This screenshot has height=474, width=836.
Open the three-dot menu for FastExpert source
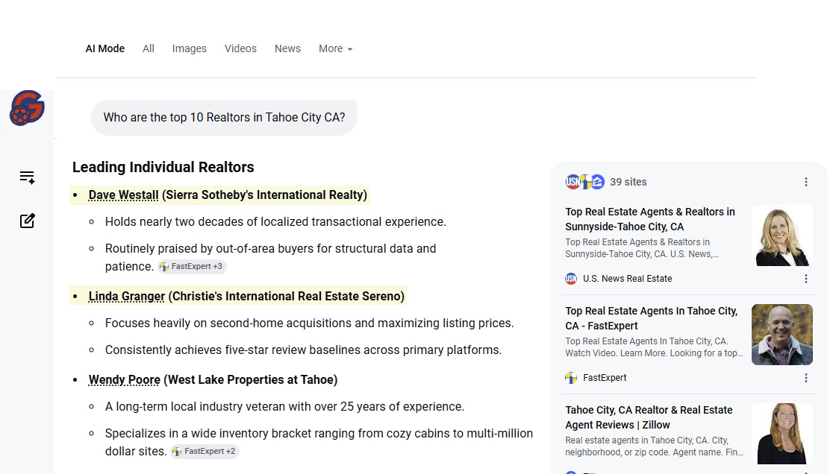pyautogui.click(x=805, y=378)
